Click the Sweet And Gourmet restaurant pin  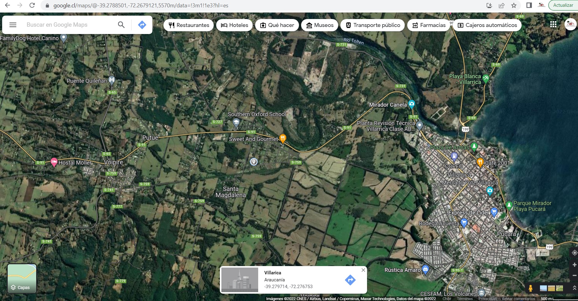pyautogui.click(x=283, y=138)
